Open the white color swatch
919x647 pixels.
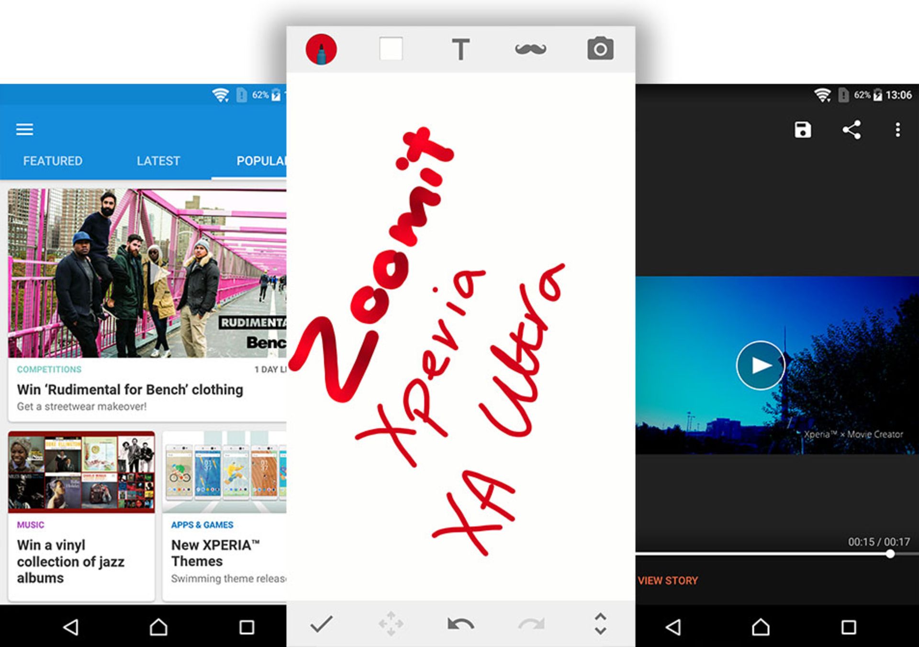tap(391, 49)
